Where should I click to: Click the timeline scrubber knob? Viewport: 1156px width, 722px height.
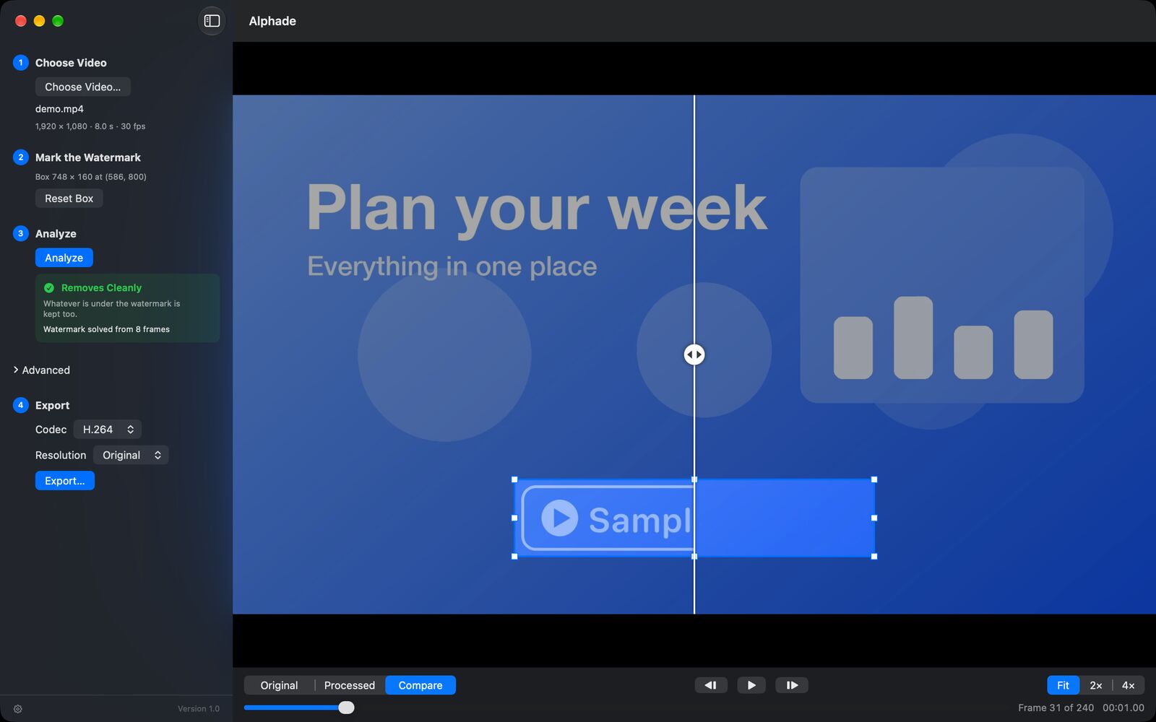346,708
